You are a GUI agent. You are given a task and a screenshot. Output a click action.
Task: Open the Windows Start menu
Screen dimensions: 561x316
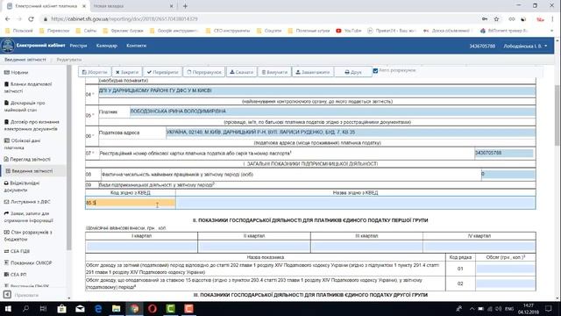coord(8,308)
